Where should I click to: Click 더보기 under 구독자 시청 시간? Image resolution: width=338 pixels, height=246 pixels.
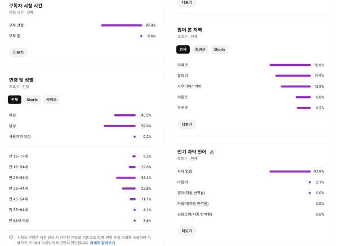point(19,52)
